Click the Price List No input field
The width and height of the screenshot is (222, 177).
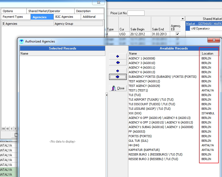click(x=136, y=13)
